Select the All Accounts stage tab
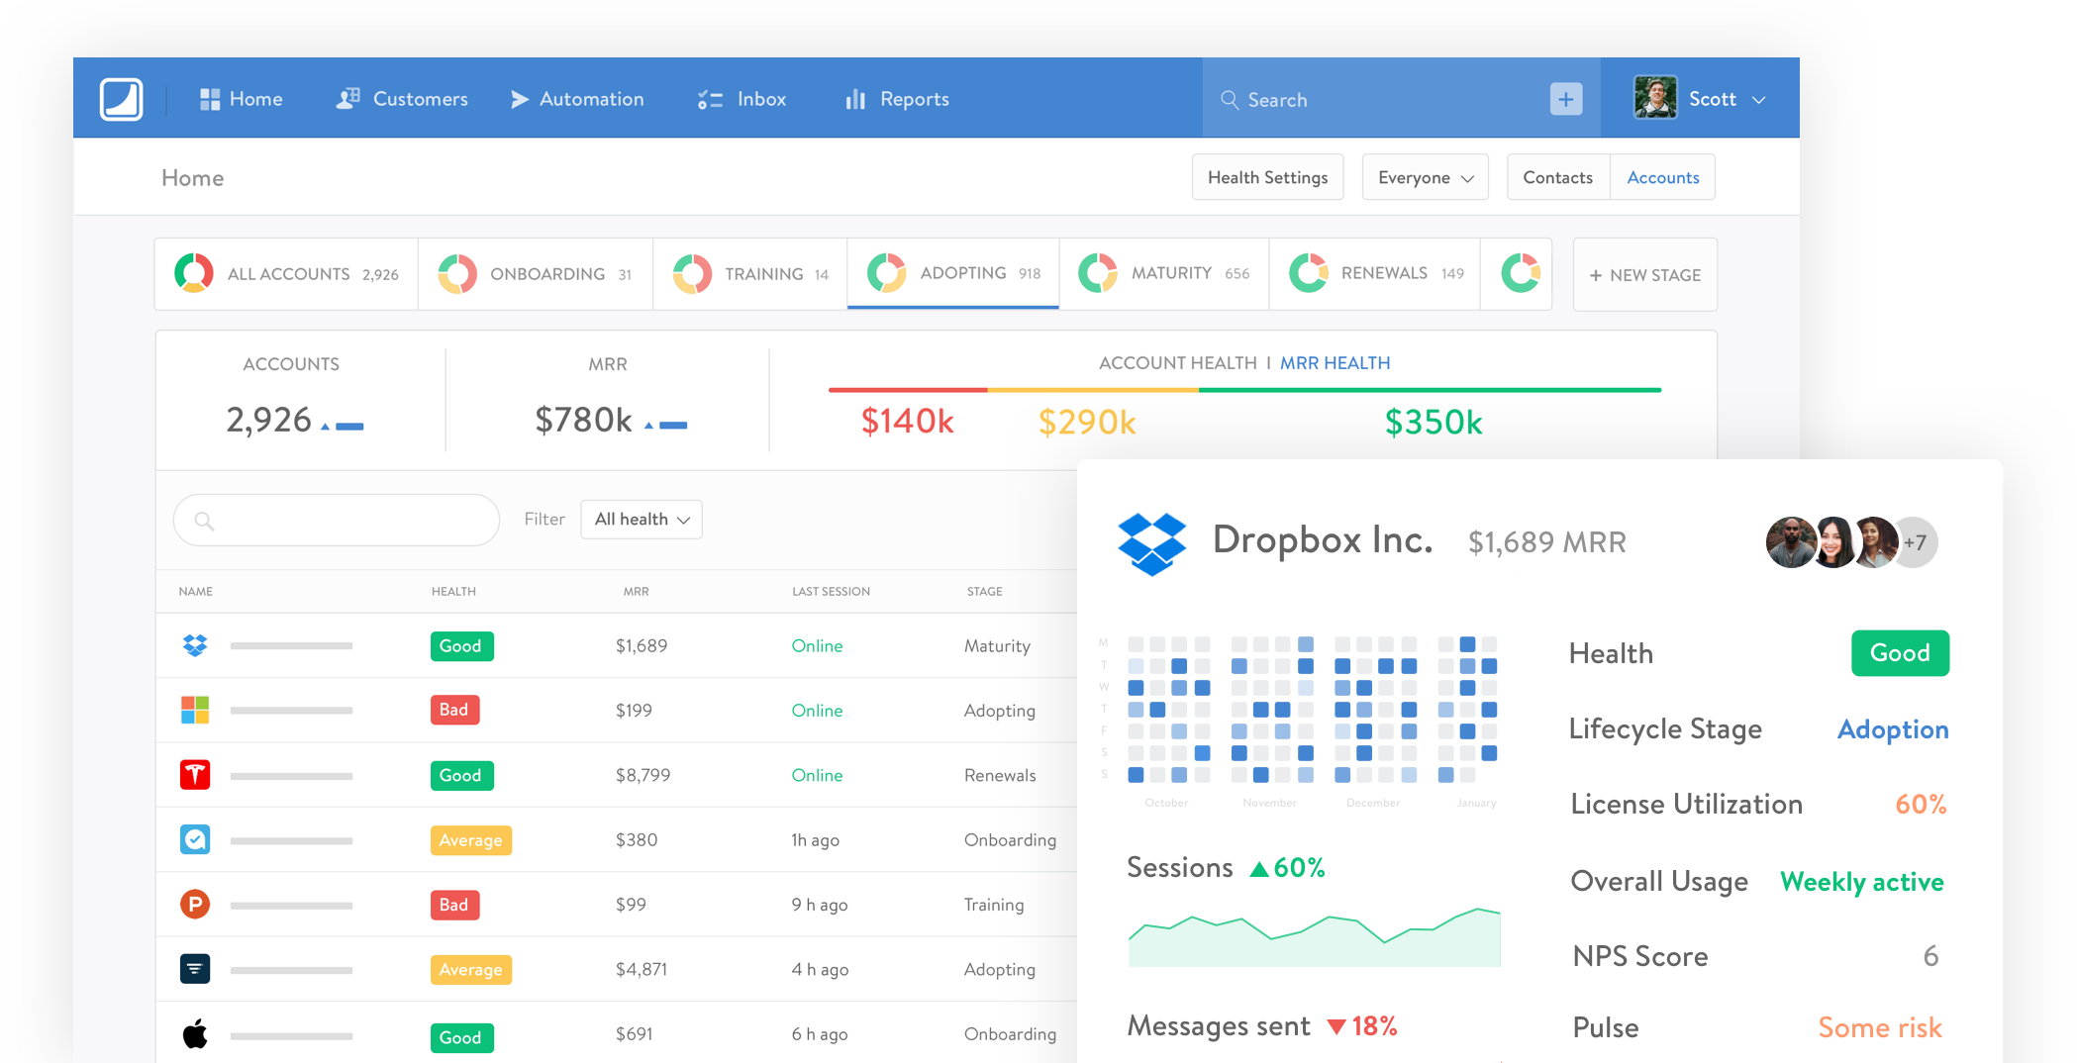Screen dimensions: 2077x1063 [x=287, y=274]
